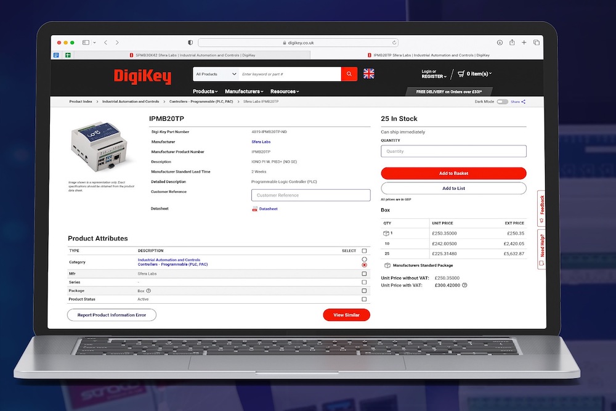This screenshot has height=411, width=616.
Task: Click the Safari share icon in toolbar
Action: click(512, 42)
